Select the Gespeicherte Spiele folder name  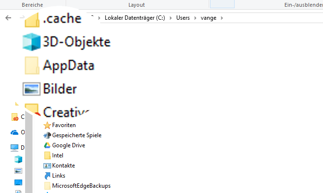pyautogui.click(x=77, y=135)
